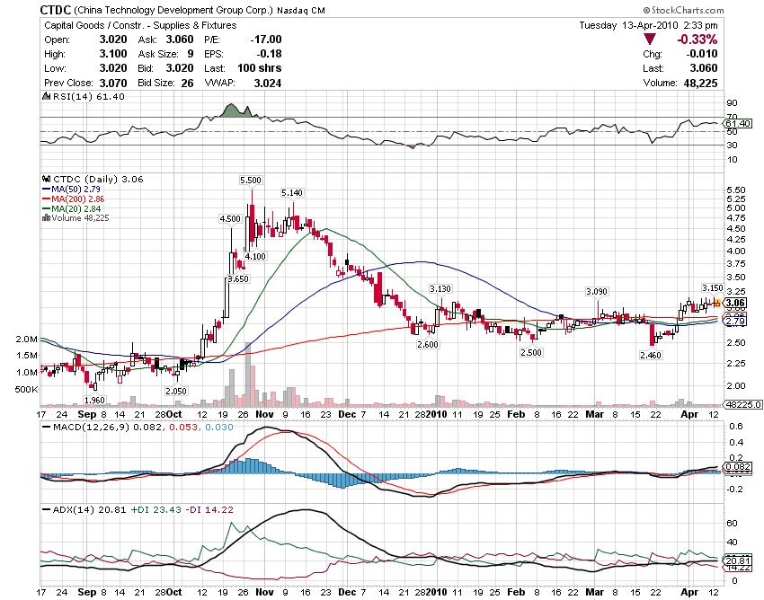Click the Nov label on price chart axis
This screenshot has width=764, height=600.
(264, 414)
